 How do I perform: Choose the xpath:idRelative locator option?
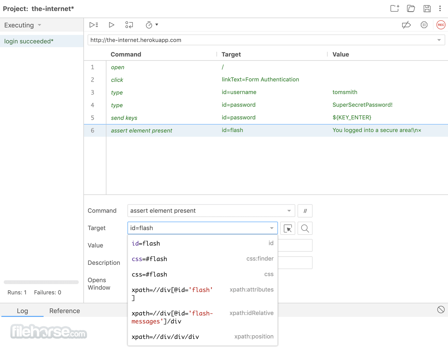(203, 317)
